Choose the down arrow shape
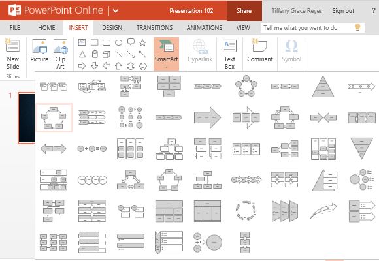The width and height of the screenshot is (379, 261). coord(94,65)
